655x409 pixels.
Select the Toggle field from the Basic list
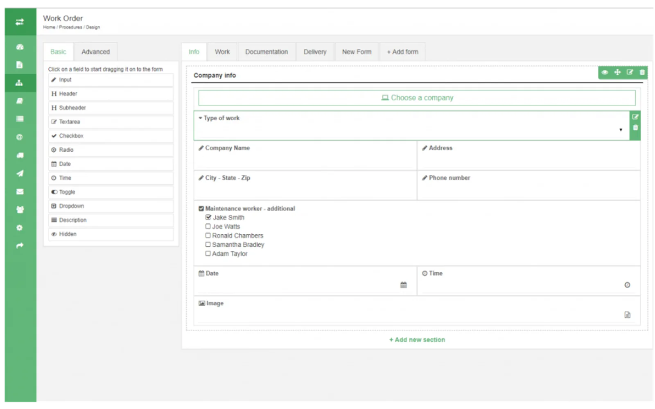coord(111,192)
